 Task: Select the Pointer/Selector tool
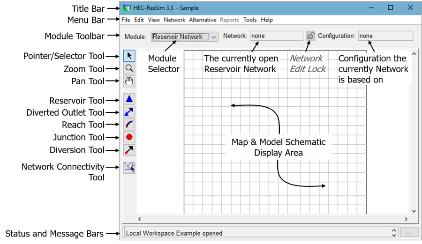[x=129, y=56]
